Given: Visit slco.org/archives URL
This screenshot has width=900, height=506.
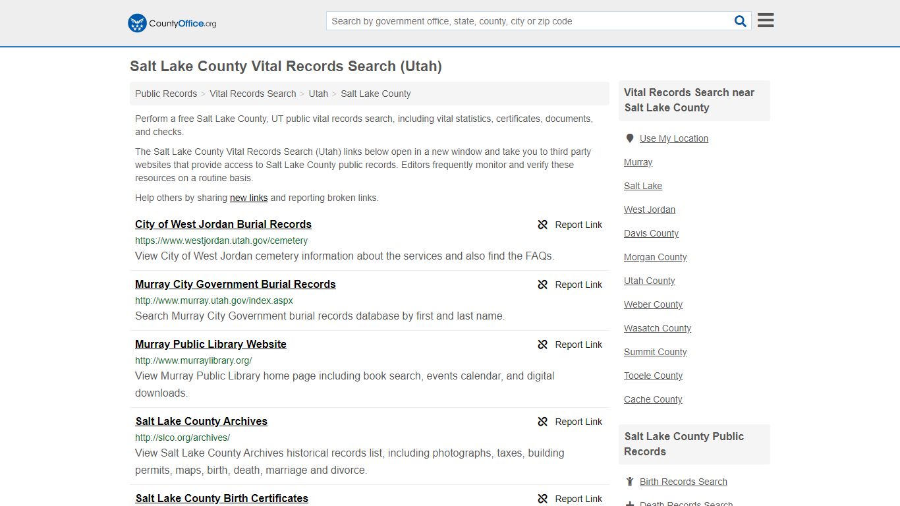Looking at the screenshot, I should coord(183,437).
